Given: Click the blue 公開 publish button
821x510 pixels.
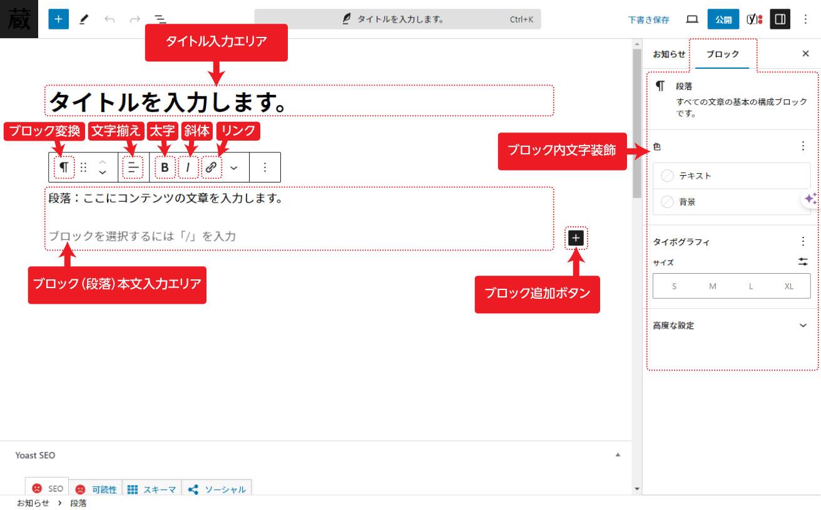Looking at the screenshot, I should pyautogui.click(x=723, y=19).
